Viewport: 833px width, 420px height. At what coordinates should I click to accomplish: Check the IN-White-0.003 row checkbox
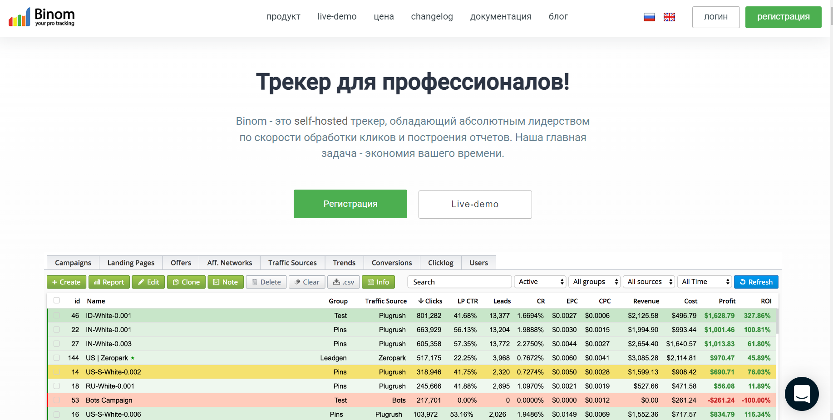point(57,343)
